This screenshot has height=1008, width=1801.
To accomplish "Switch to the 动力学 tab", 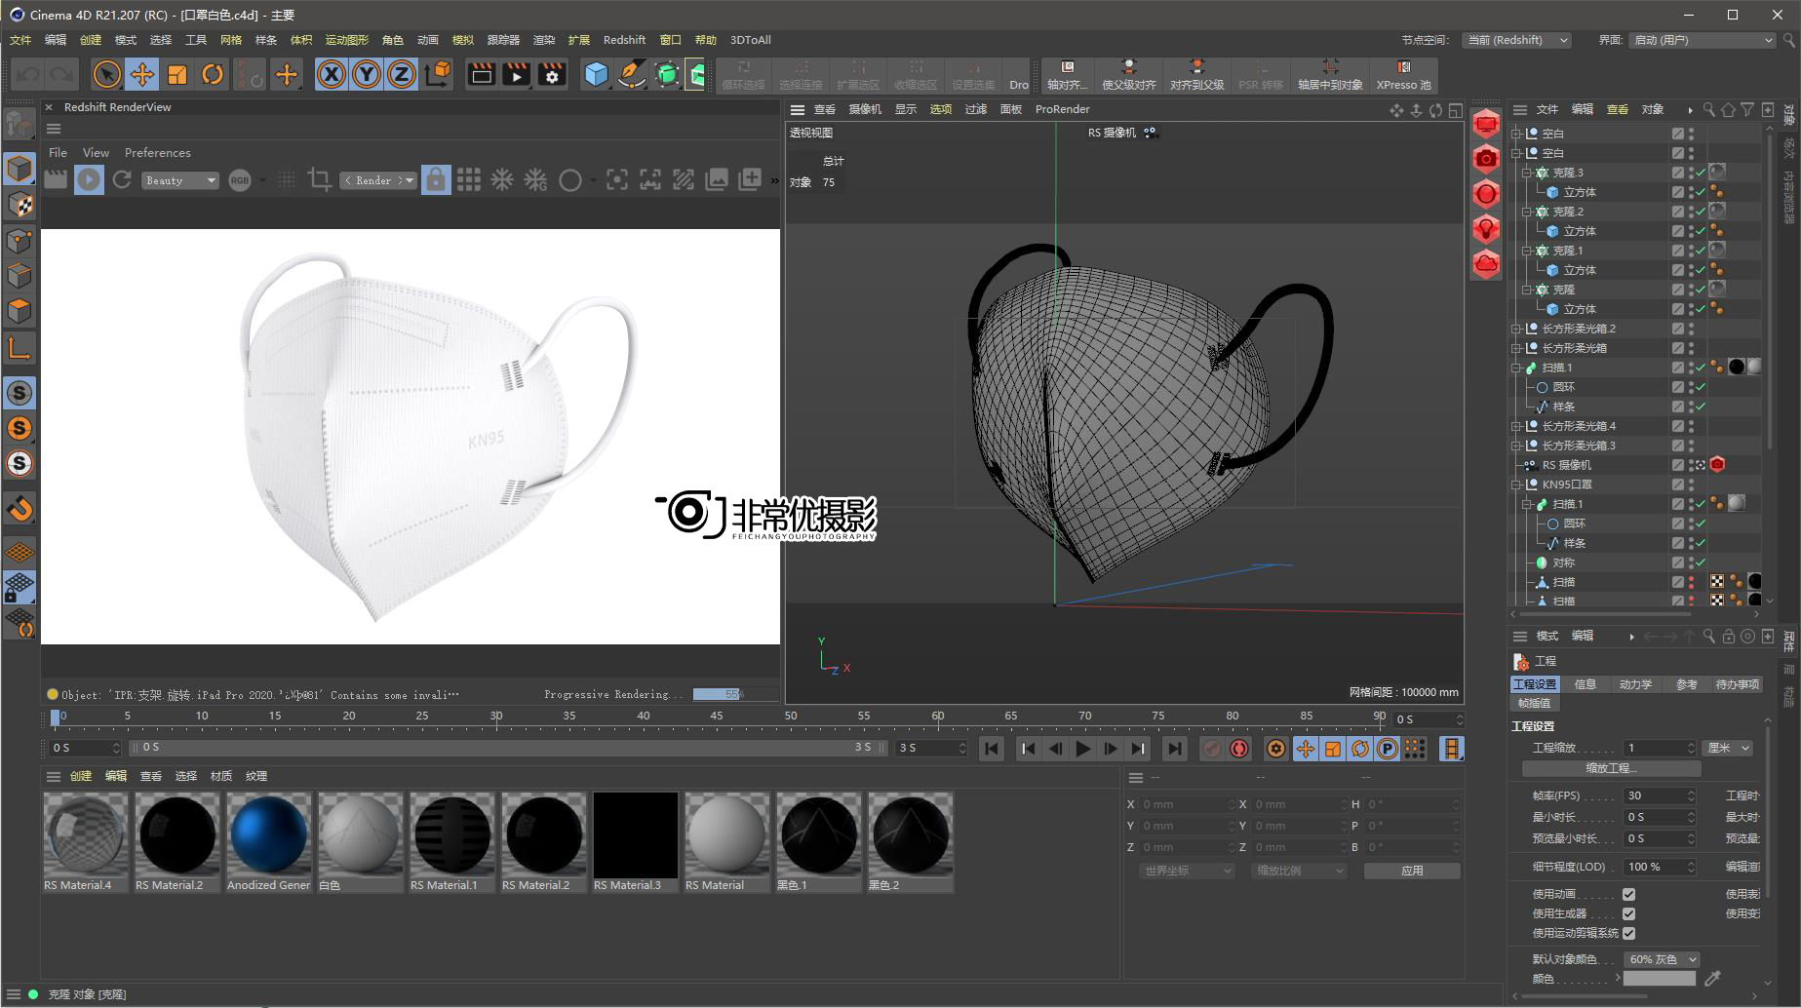I will coord(1635,684).
